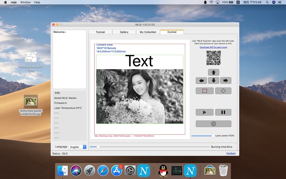Image resolution: width=286 pixels, height=179 pixels.
Task: Open Finder from the dock
Action: [63, 170]
